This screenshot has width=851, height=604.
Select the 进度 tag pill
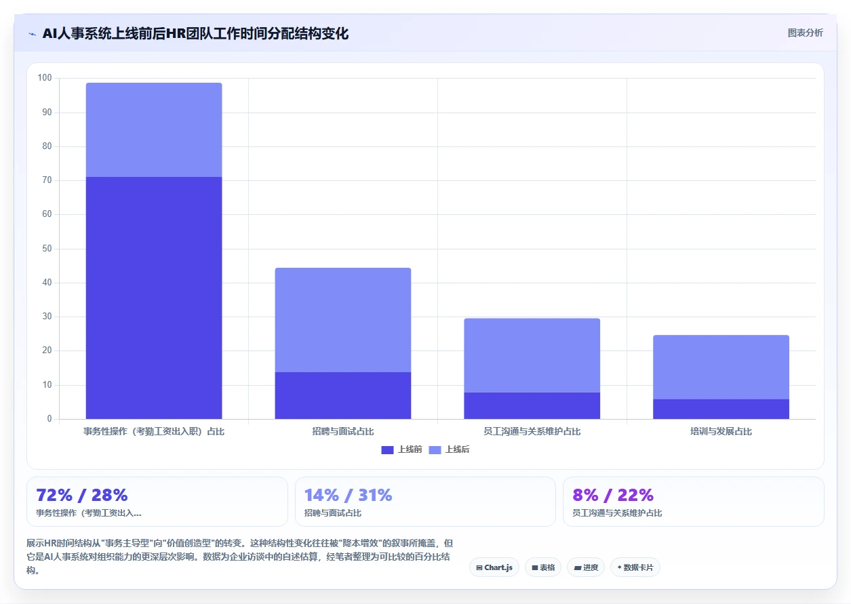click(585, 567)
